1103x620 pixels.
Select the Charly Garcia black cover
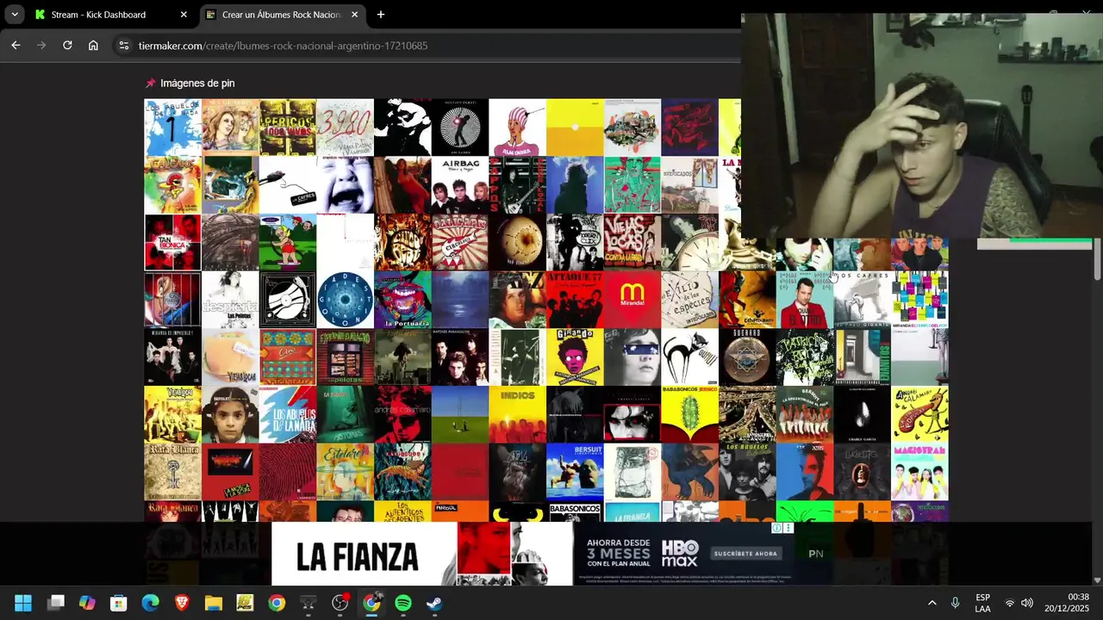click(862, 414)
